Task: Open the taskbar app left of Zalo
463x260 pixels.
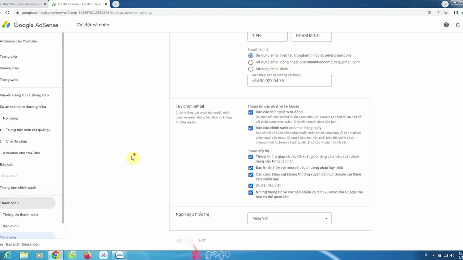Action: (103, 255)
